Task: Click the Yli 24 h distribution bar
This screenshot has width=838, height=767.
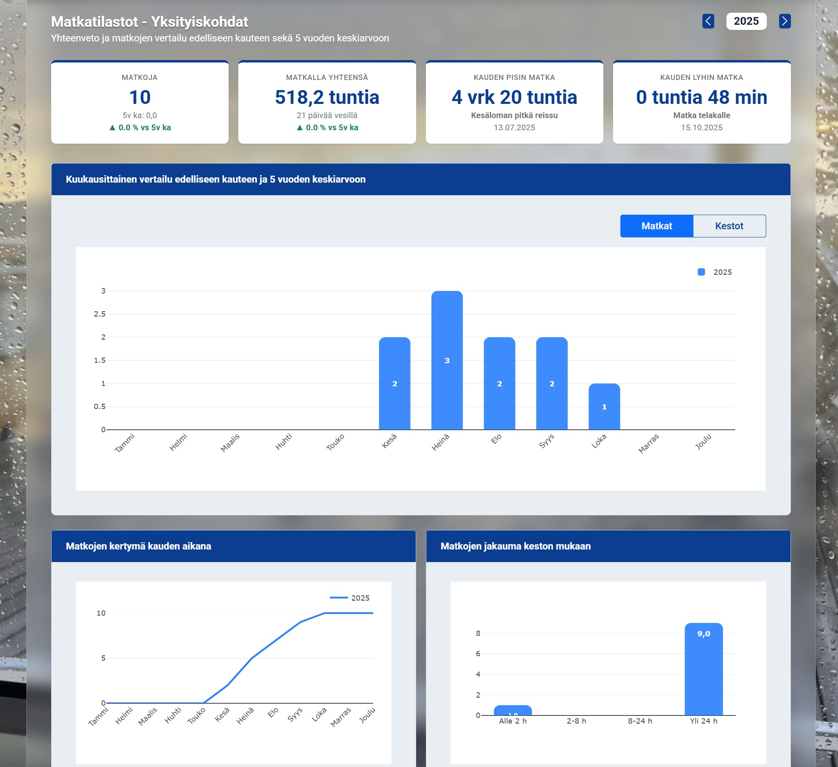Action: click(703, 669)
